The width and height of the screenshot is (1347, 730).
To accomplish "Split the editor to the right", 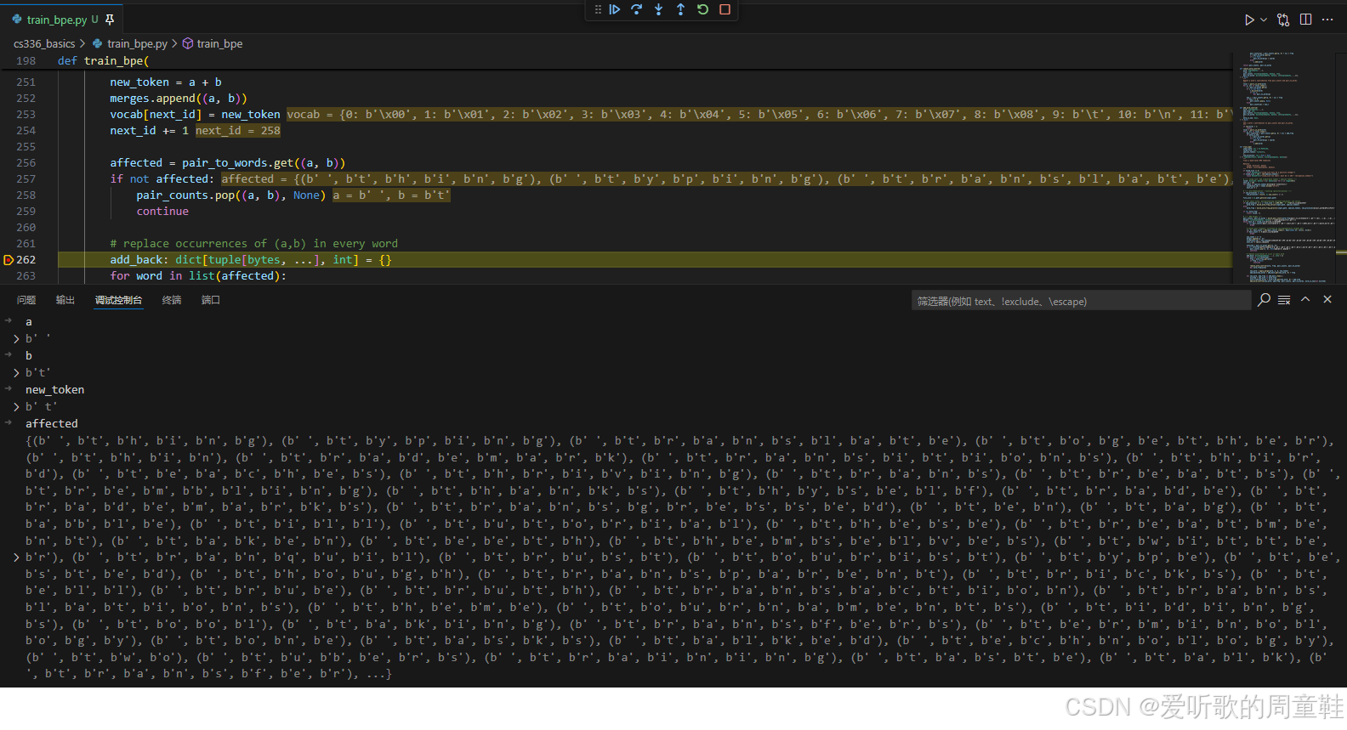I will tap(1305, 20).
